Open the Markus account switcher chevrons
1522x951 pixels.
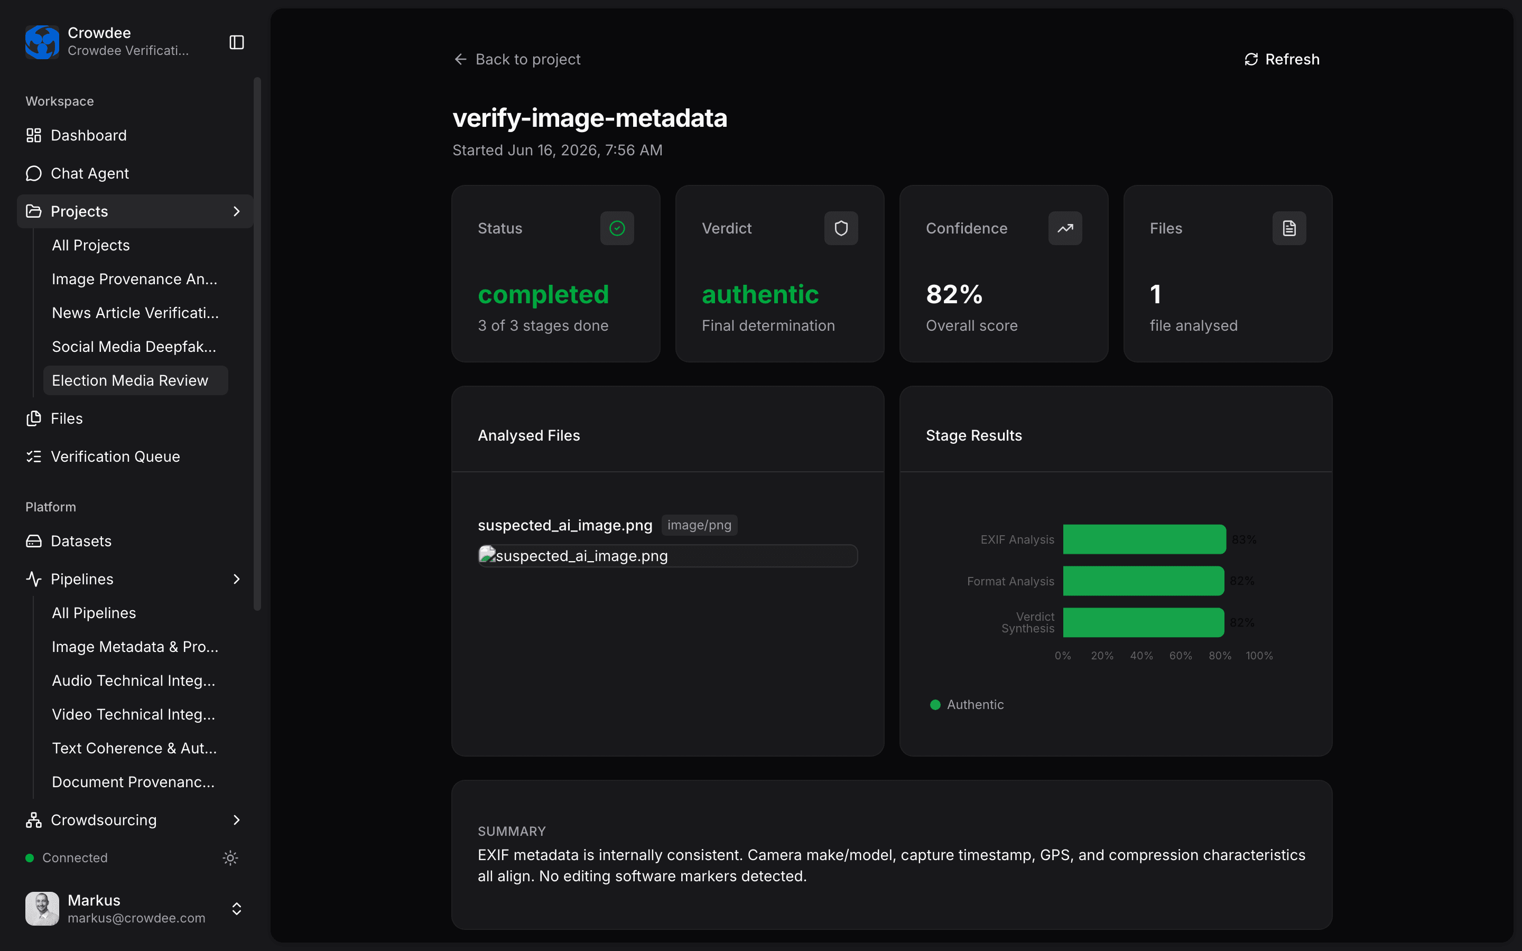(236, 909)
